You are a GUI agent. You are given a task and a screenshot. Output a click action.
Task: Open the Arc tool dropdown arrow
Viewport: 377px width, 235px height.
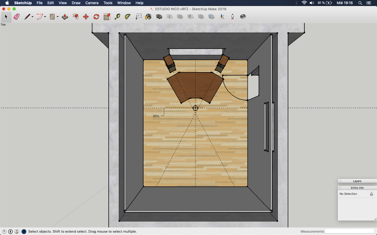(45, 17)
